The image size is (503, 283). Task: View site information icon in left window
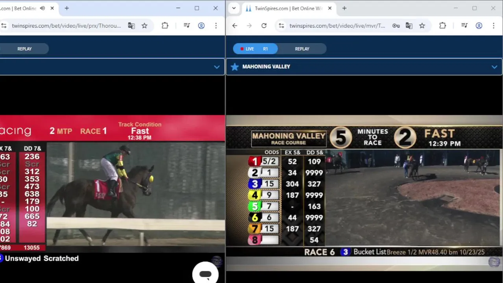4,26
